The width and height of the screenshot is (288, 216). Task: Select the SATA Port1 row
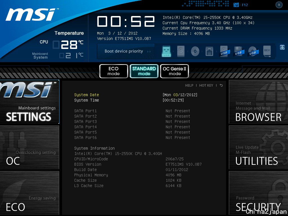[x=132, y=111]
